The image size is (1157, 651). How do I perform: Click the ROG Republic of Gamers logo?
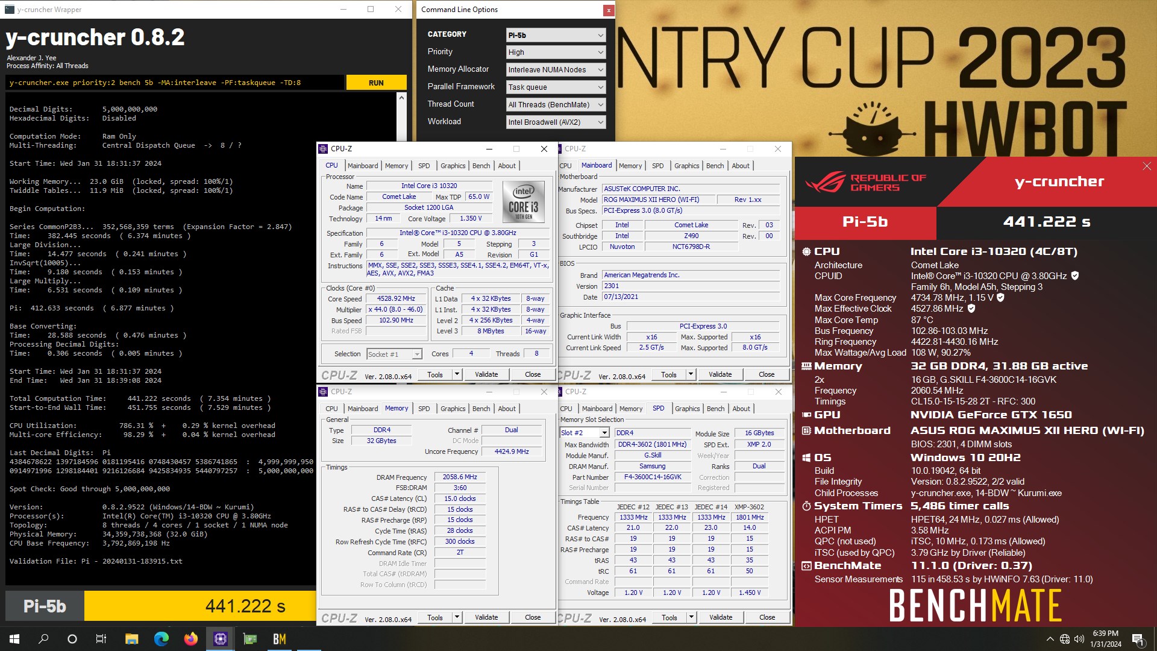pyautogui.click(x=866, y=182)
